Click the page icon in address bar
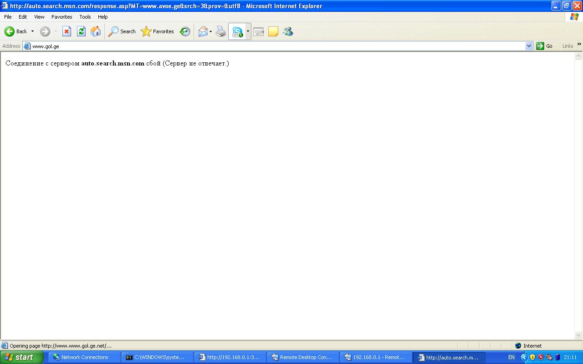This screenshot has height=364, width=583. click(x=27, y=46)
